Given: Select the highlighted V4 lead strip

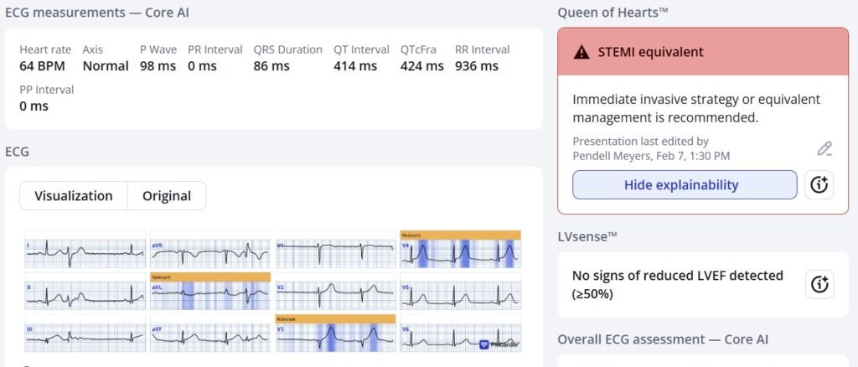Looking at the screenshot, I should click(460, 253).
